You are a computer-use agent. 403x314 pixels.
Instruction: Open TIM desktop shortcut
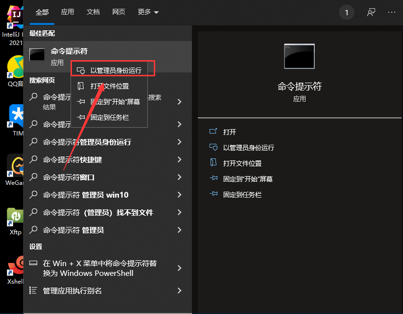(x=15, y=120)
